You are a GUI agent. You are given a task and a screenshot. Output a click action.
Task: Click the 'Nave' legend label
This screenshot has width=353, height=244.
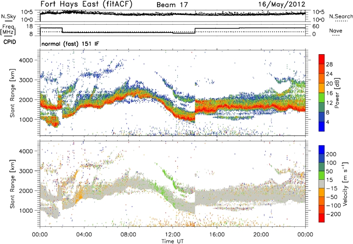point(335,31)
